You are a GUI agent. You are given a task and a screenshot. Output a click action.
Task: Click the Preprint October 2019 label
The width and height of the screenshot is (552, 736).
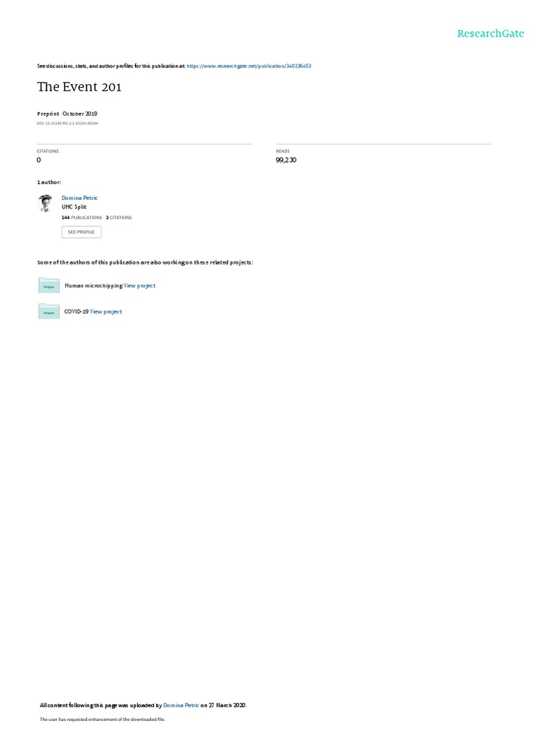[67, 114]
